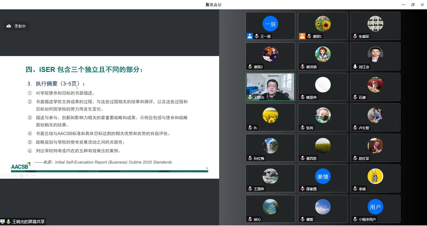
Task: Click the next slide arrow in slideshow toolbar
Action: [x=9, y=176]
